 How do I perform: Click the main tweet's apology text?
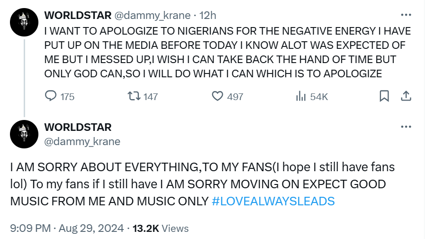tap(199, 184)
